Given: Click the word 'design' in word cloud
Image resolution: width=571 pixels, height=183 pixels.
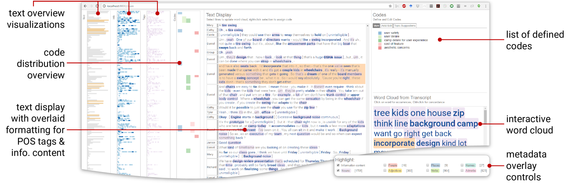Looking at the screenshot, I should point(428,143).
